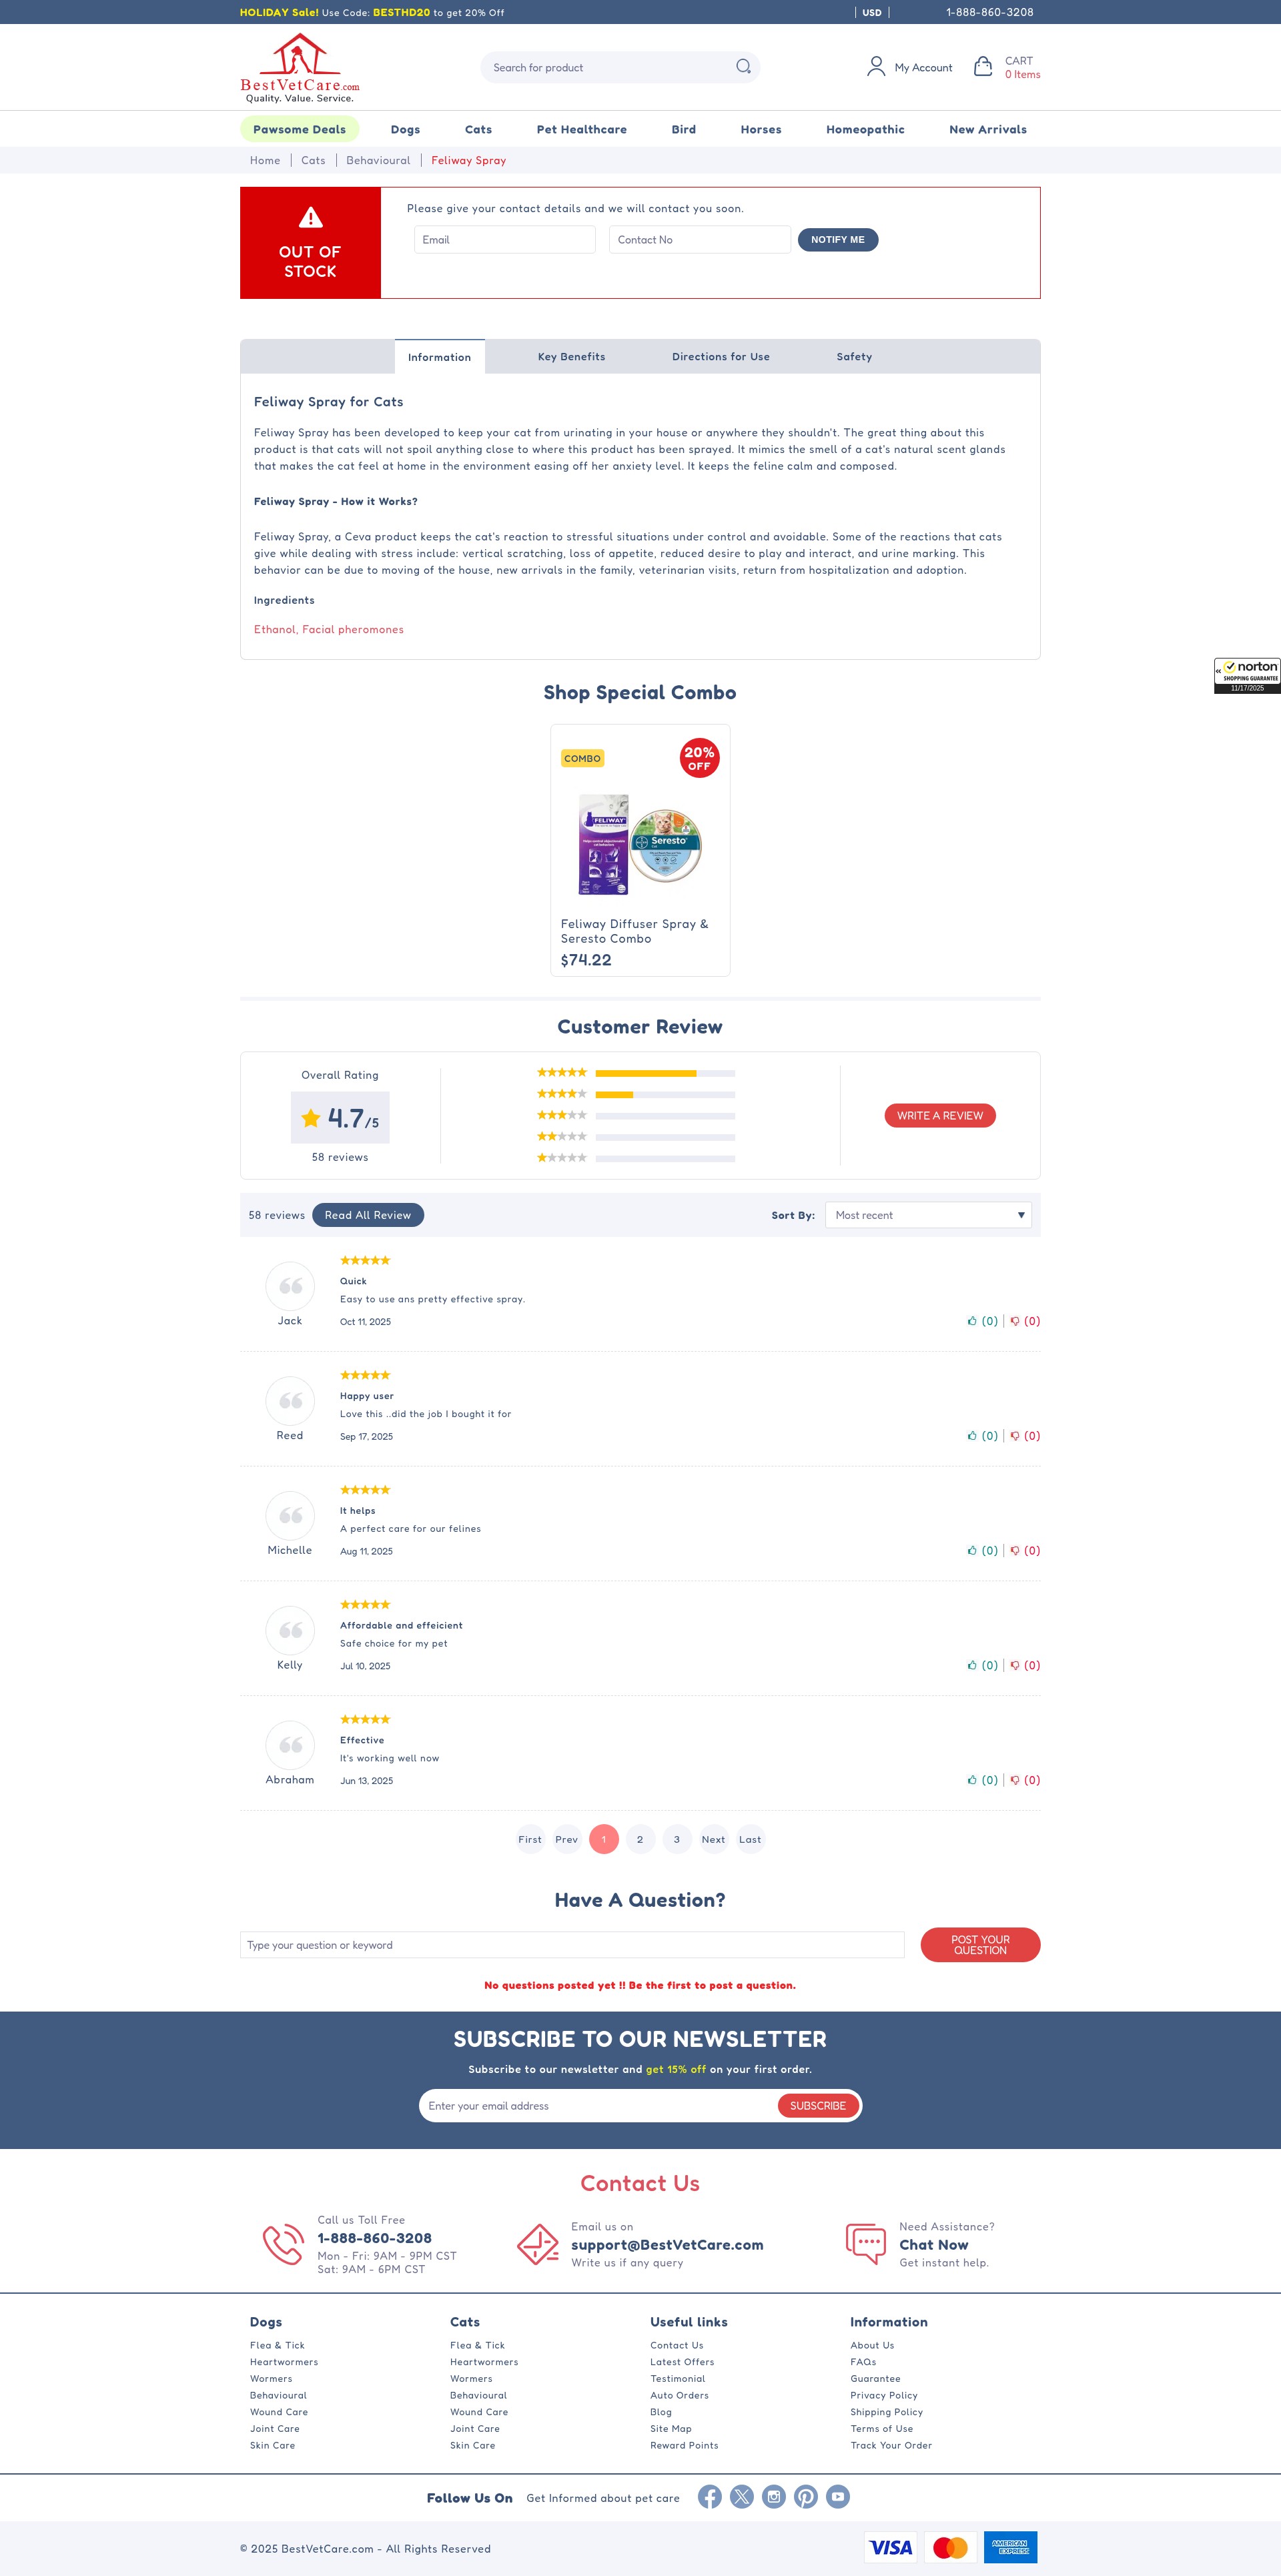
Task: Open Track Your Order footer link
Action: tap(891, 2446)
